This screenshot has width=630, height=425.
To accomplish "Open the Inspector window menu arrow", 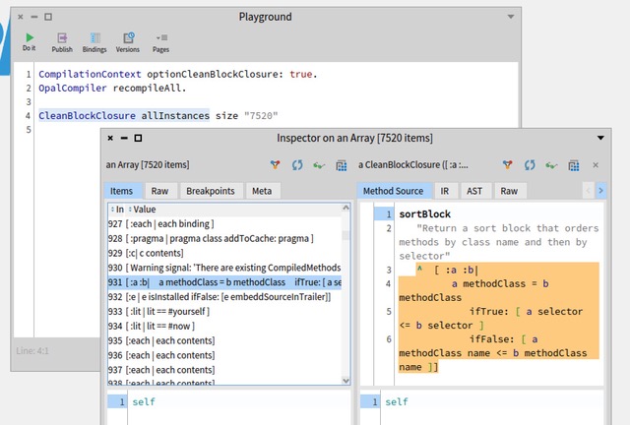I will tap(600, 139).
